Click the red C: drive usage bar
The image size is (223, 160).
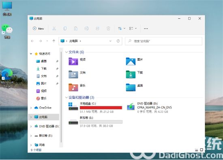click(x=101, y=108)
